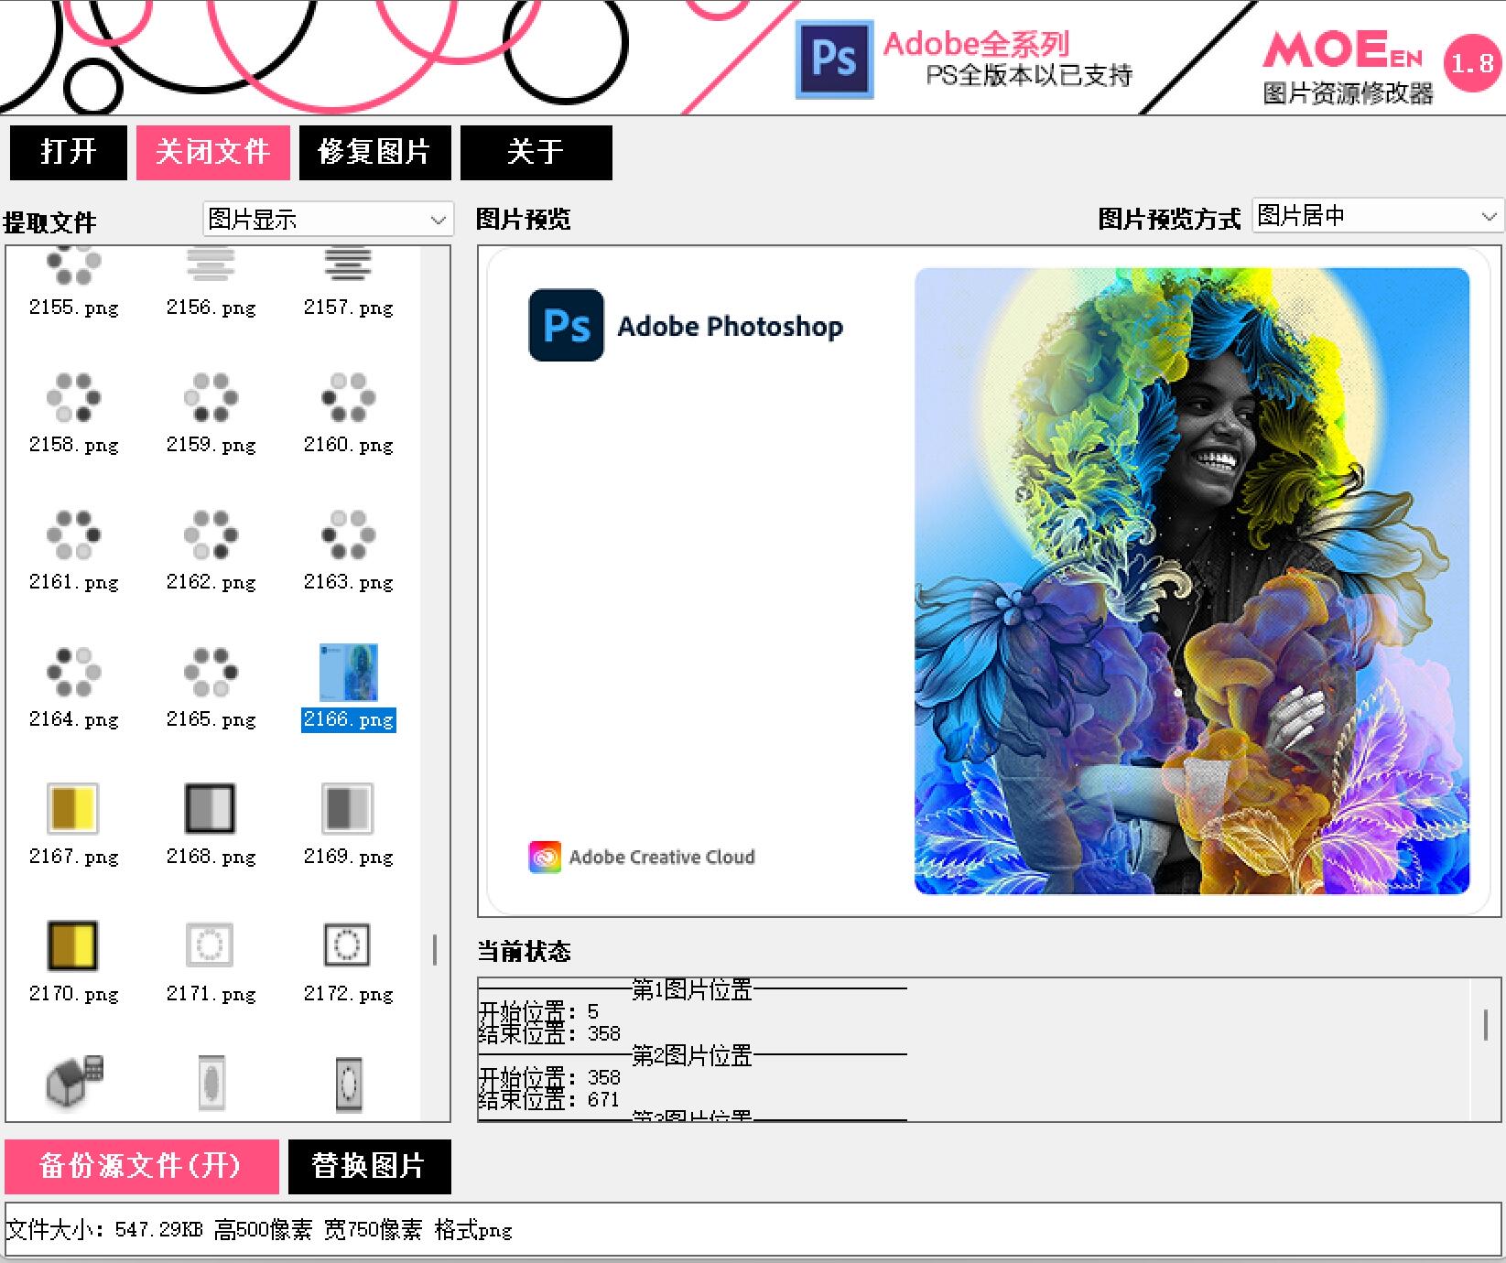Screen dimensions: 1506x1263
Task: Select thumbnail 2156.png
Action: point(211,284)
